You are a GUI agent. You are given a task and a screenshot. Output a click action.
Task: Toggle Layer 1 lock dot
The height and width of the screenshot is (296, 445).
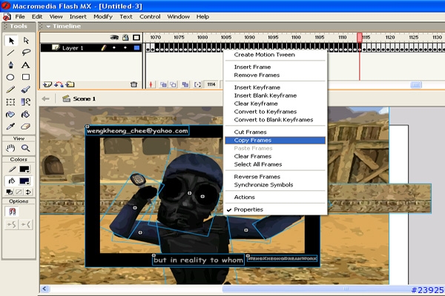coord(125,48)
